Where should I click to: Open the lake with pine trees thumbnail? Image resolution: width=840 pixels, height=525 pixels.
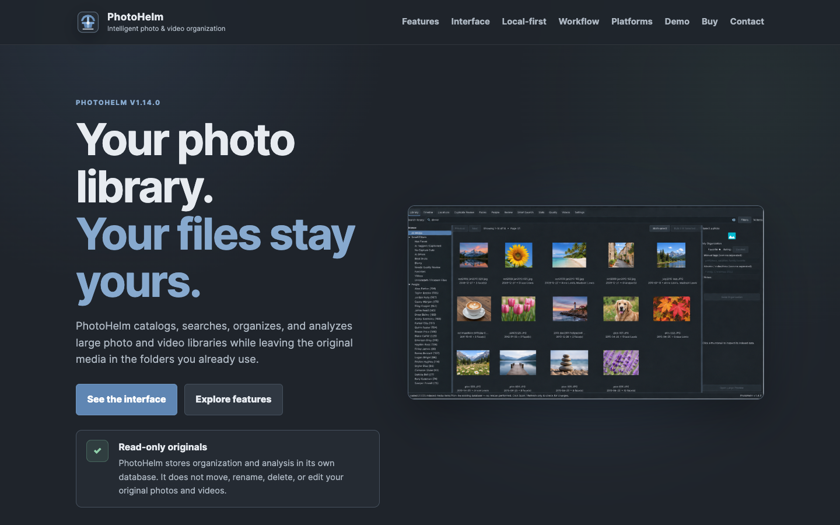click(671, 256)
